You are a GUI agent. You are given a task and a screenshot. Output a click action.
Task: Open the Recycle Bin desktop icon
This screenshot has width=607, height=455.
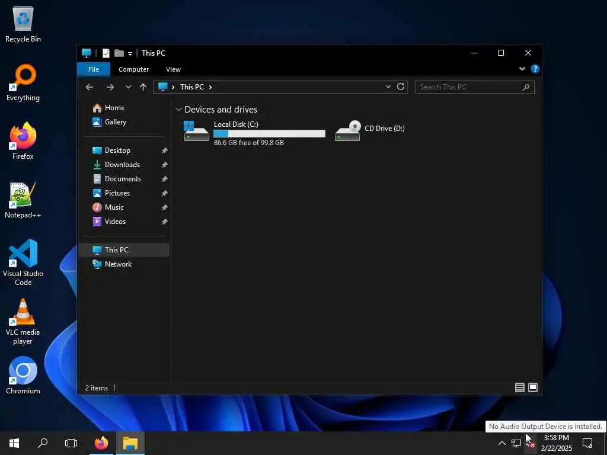(23, 24)
